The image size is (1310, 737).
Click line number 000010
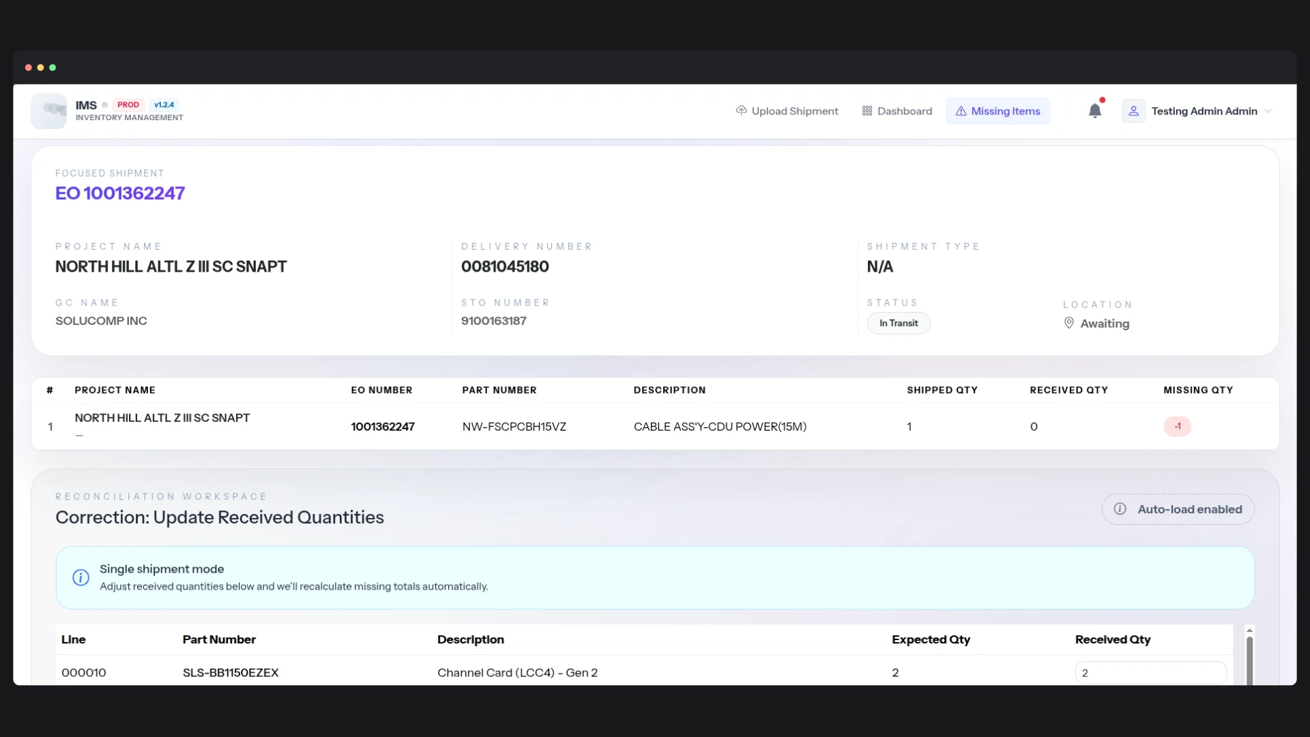tap(84, 673)
